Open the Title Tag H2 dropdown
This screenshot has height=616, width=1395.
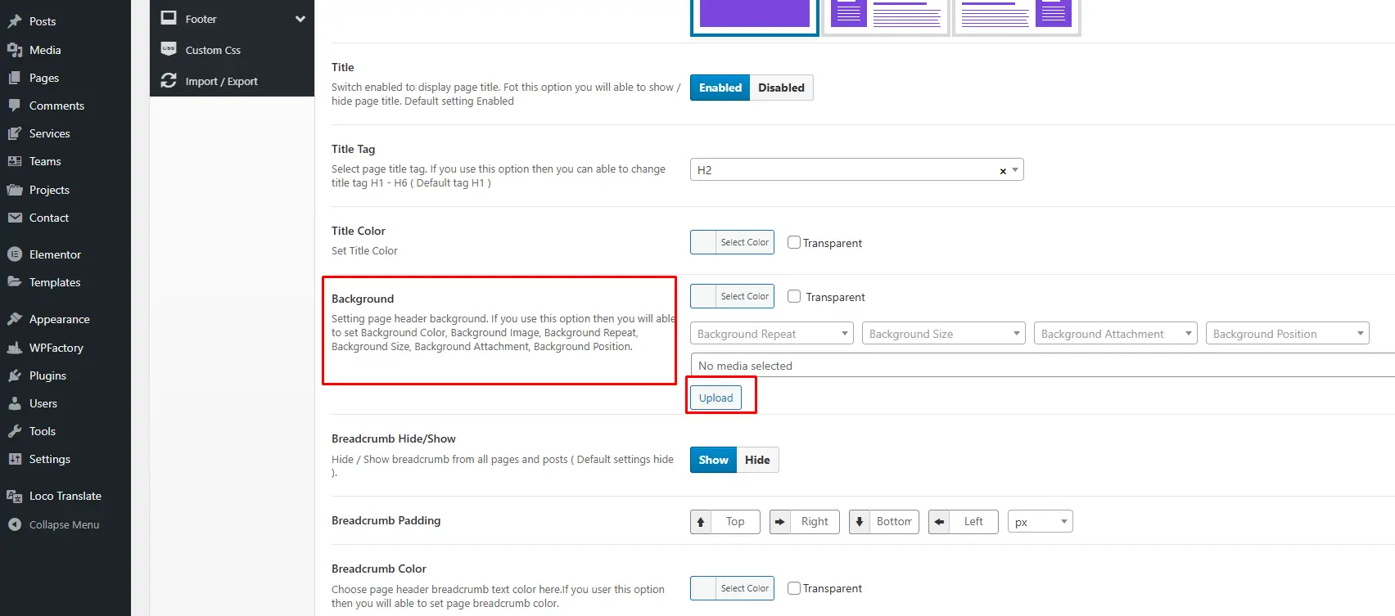[x=857, y=169]
